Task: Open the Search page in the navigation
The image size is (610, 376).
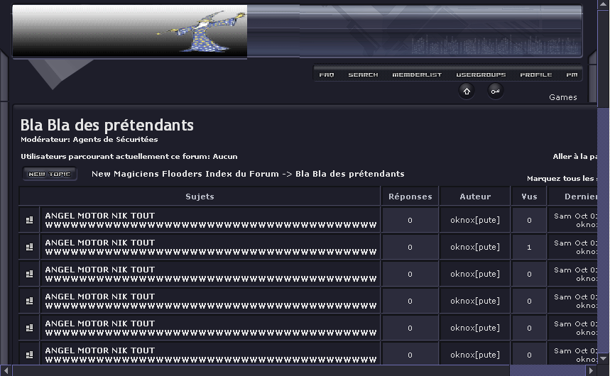Action: (363, 74)
